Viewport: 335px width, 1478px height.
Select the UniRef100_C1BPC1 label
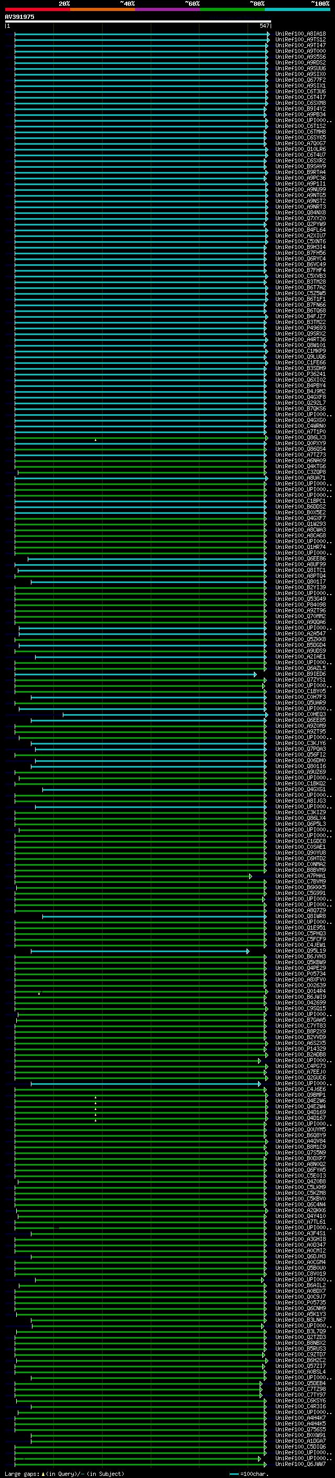(x=300, y=501)
